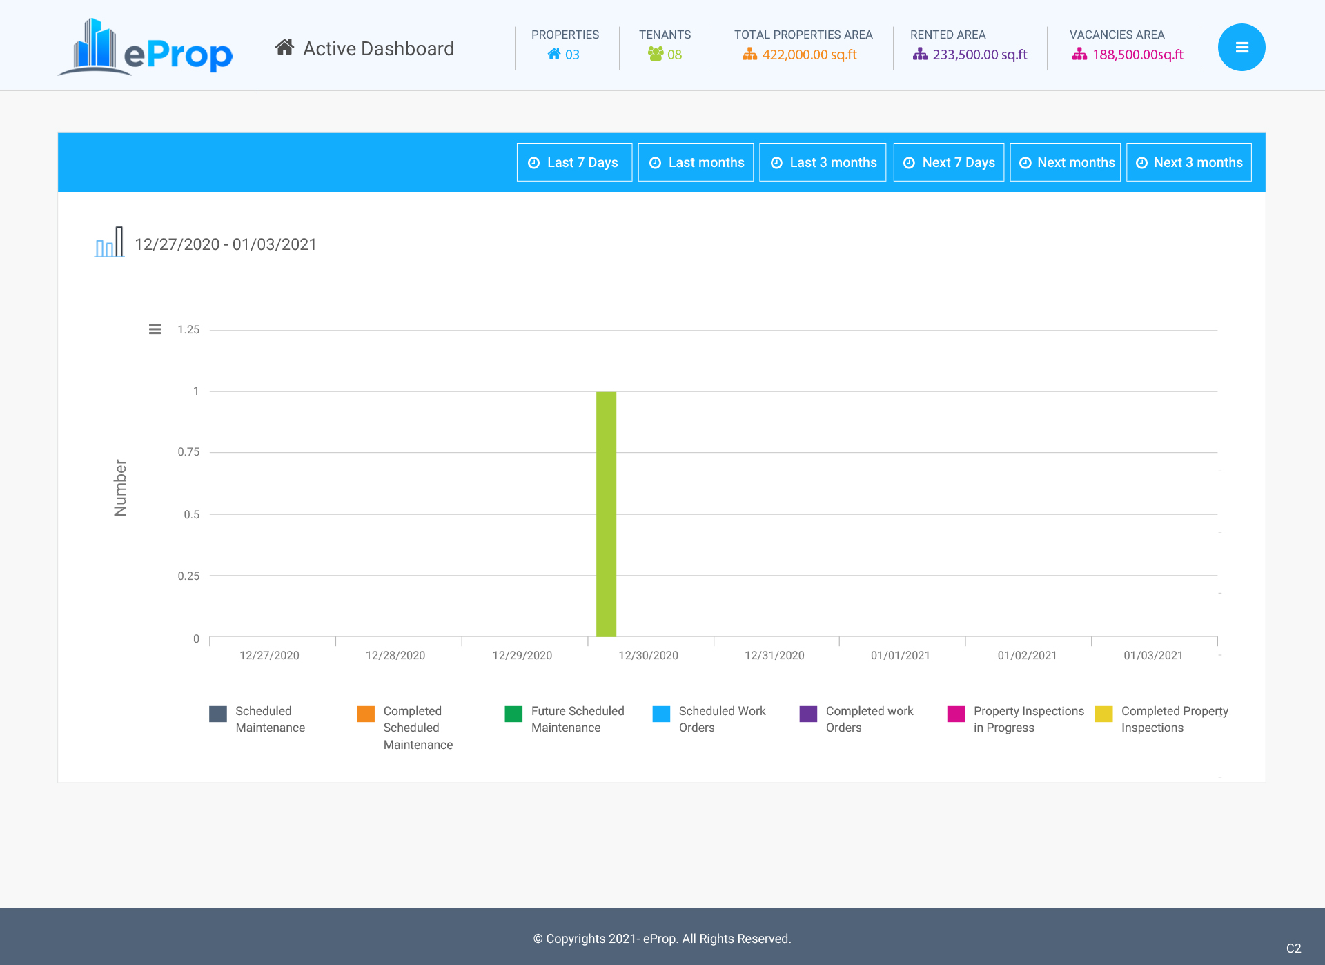This screenshot has height=965, width=1325.
Task: Select the Next 3 months filter
Action: pos(1188,162)
